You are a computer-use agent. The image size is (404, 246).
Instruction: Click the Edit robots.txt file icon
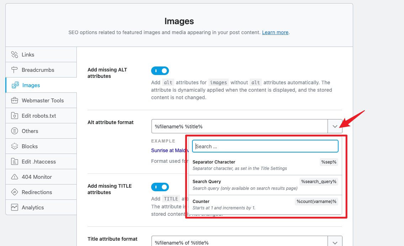coord(15,116)
